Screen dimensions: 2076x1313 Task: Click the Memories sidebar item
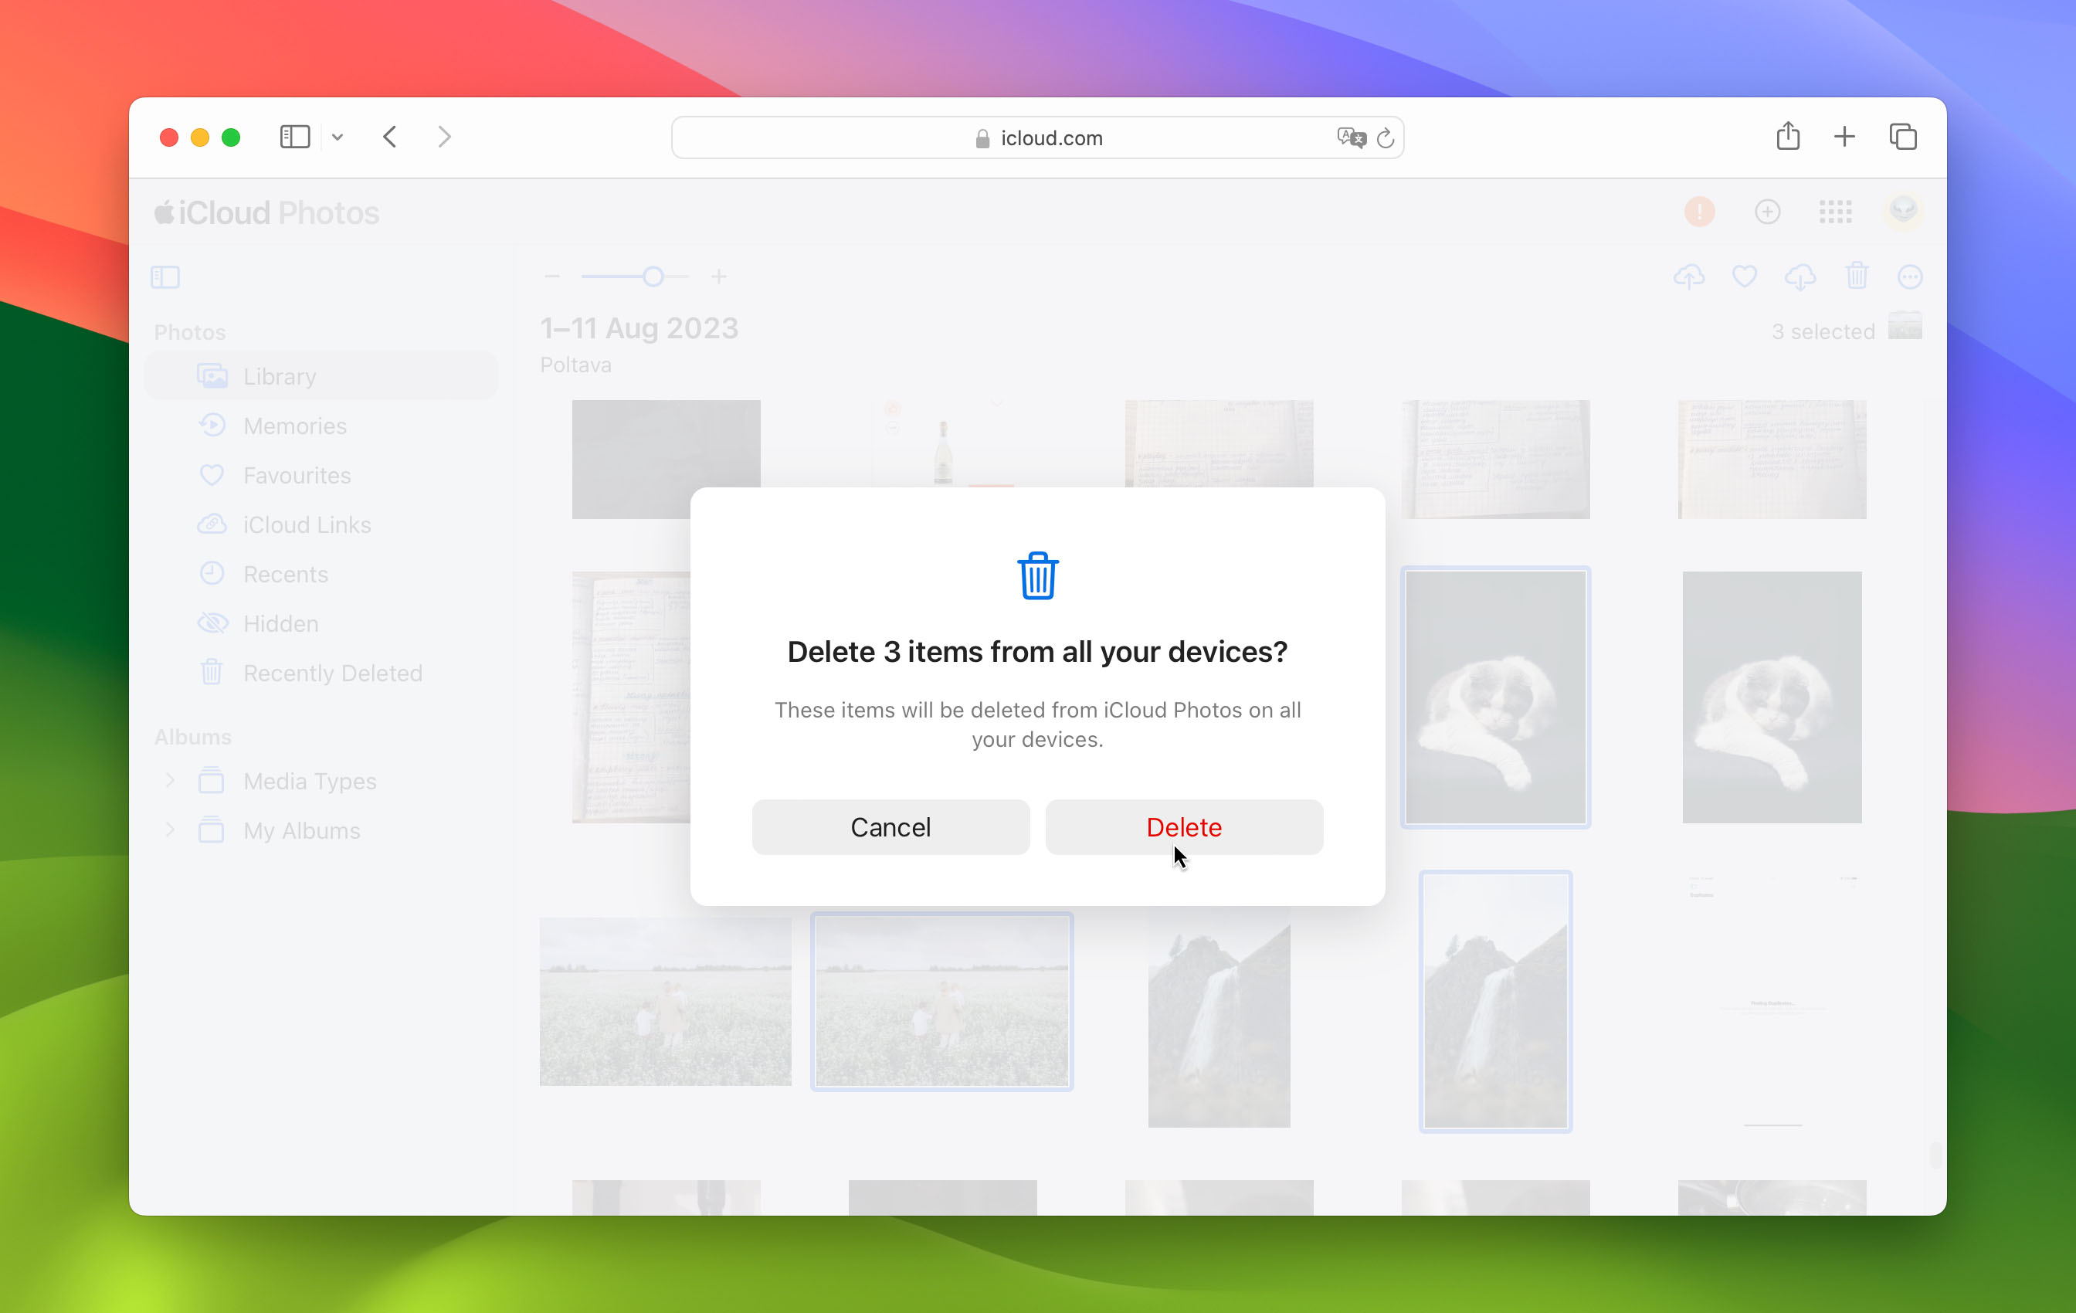point(295,426)
